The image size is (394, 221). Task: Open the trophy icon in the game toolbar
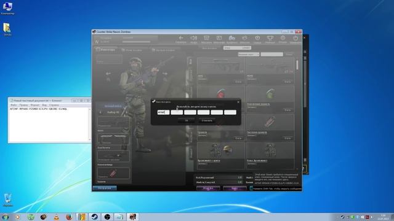(x=270, y=38)
